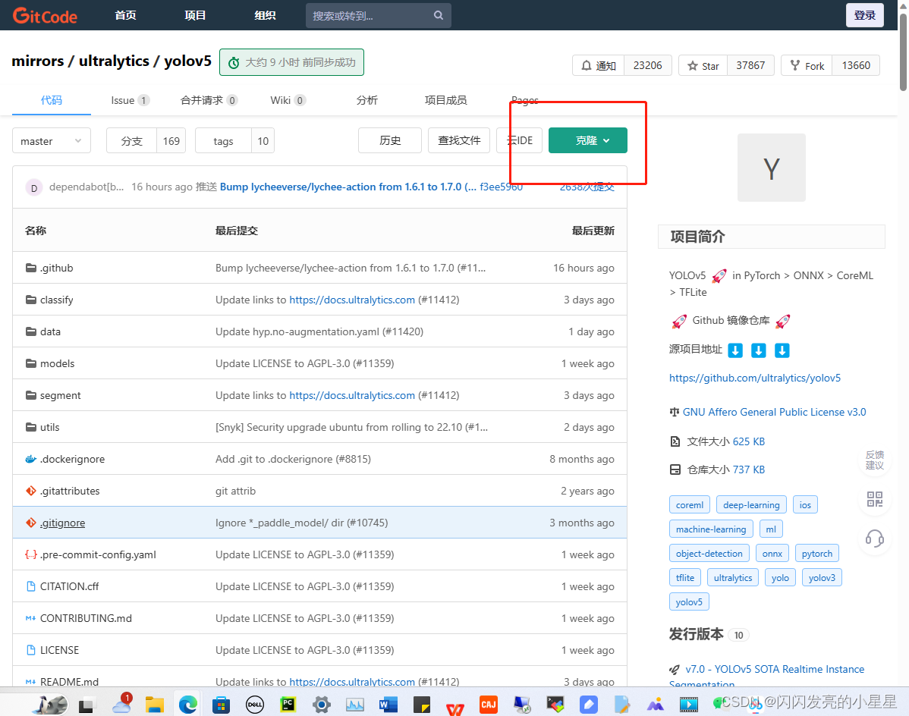Click the page vertical scrollbar
This screenshot has width=909, height=716.
pyautogui.click(x=903, y=52)
